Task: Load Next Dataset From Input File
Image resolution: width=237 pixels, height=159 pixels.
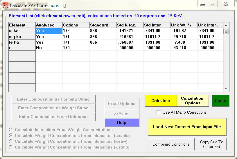Action: (x=187, y=127)
